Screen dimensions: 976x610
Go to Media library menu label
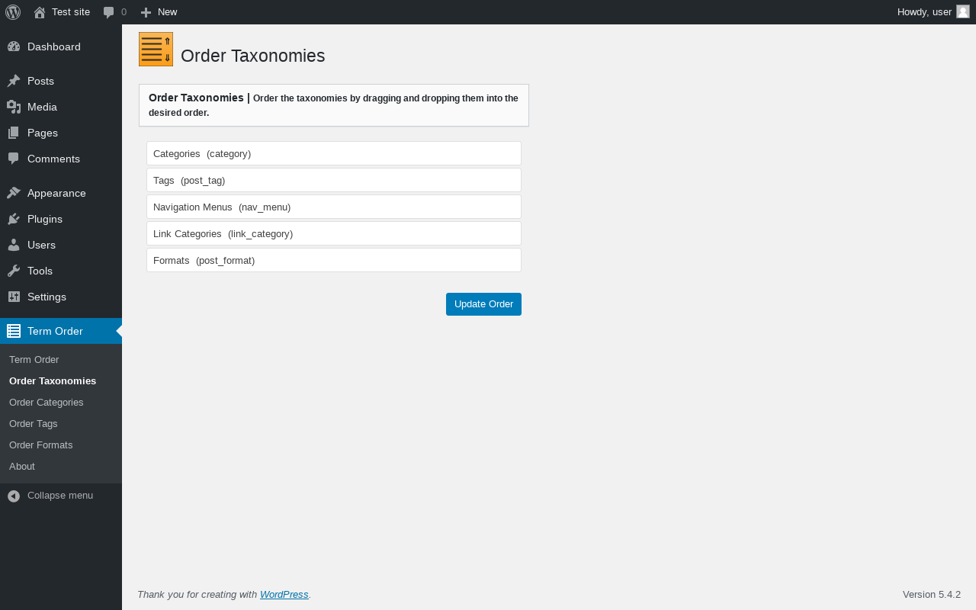point(42,107)
